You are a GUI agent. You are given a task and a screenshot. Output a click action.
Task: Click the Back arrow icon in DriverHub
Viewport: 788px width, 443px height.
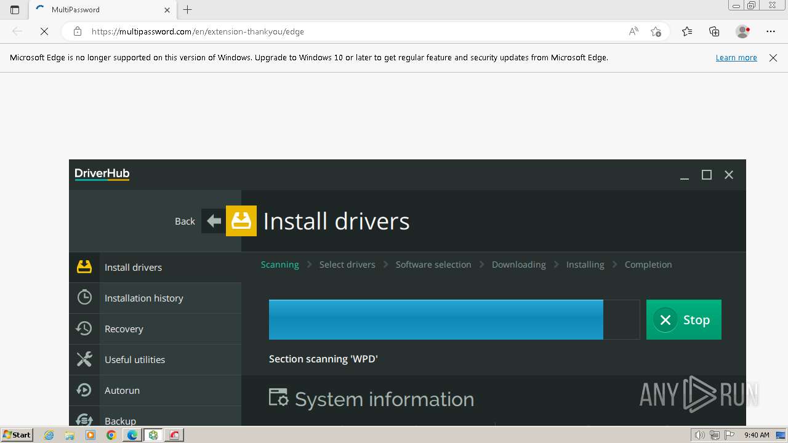tap(214, 221)
